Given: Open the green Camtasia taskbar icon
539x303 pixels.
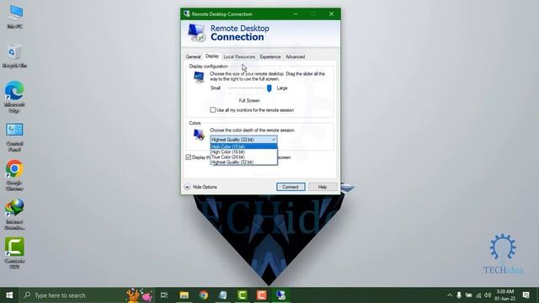Looking at the screenshot, I should tap(242, 295).
